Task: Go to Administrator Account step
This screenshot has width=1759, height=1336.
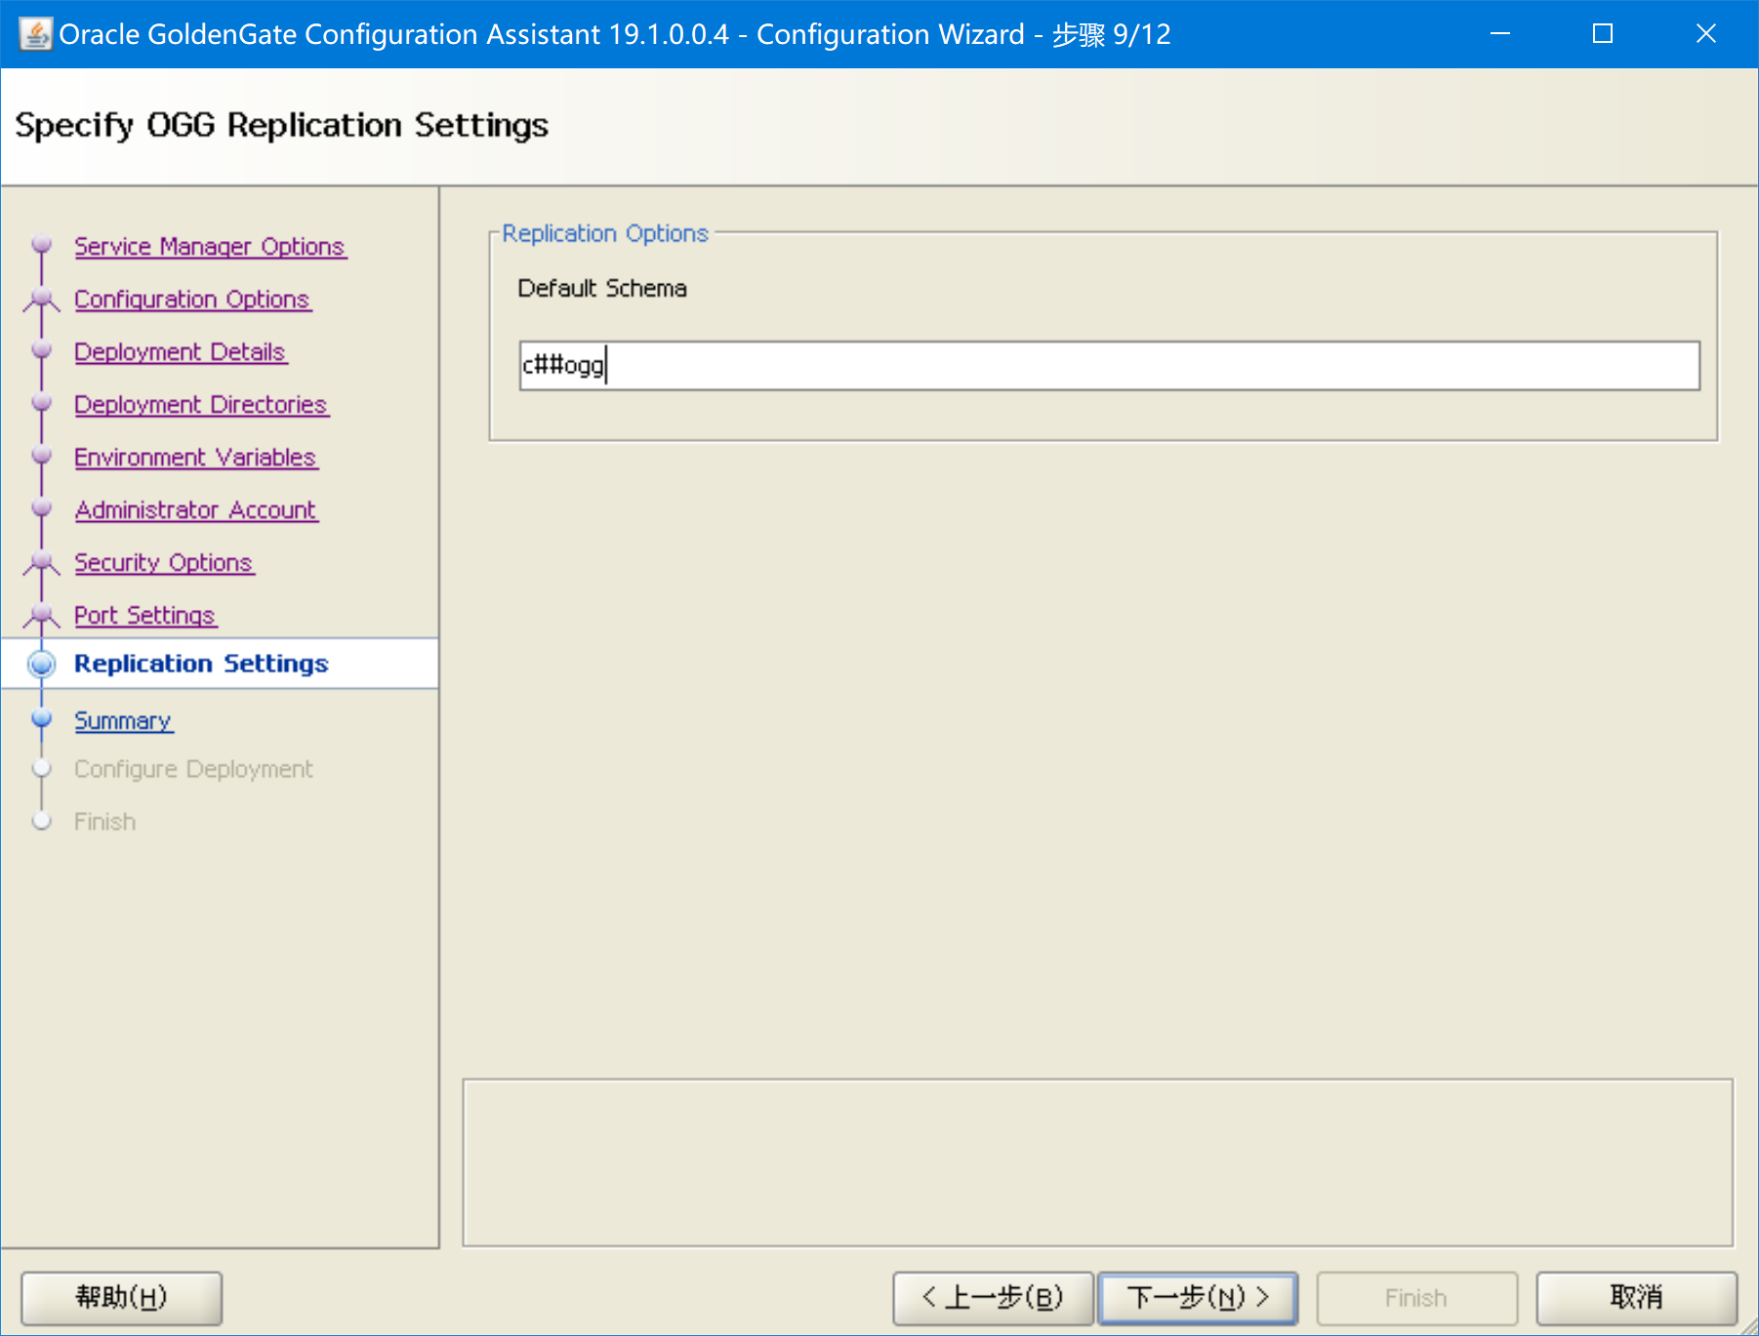Action: (x=196, y=510)
